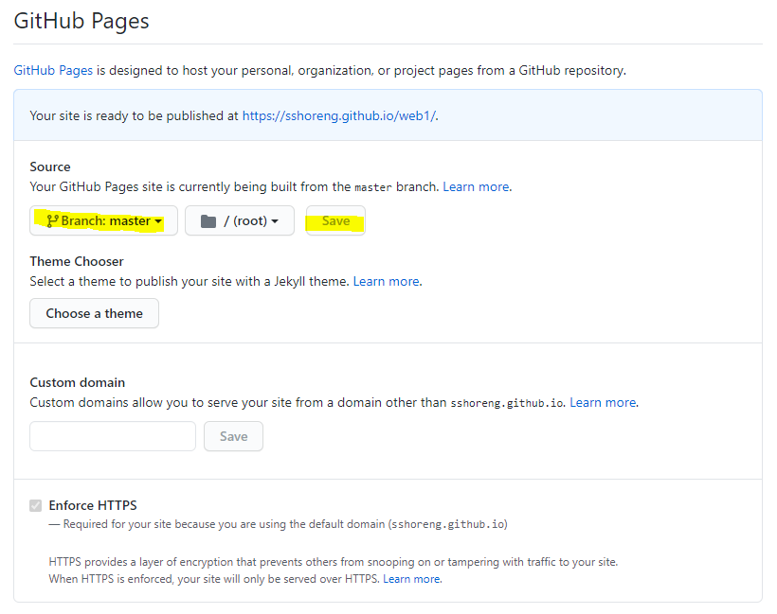This screenshot has height=614, width=777.
Task: Open the / (root) folder dropdown
Action: [240, 220]
